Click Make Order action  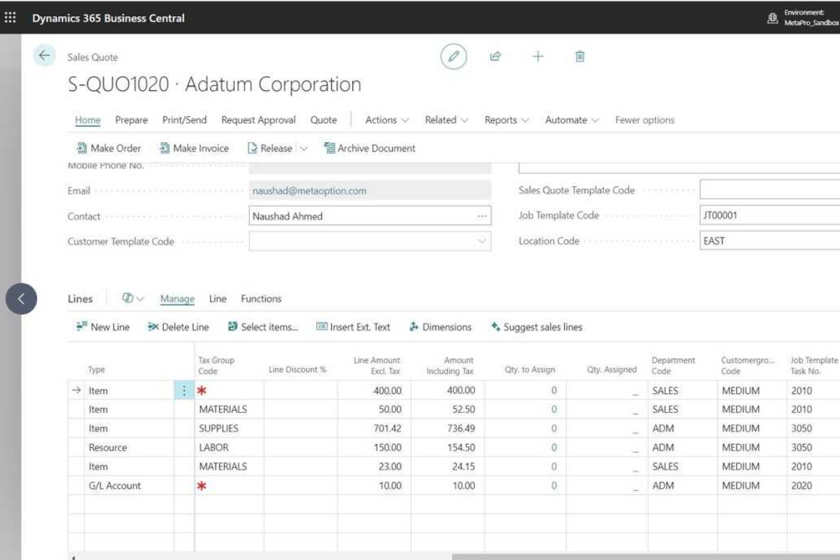coord(108,148)
